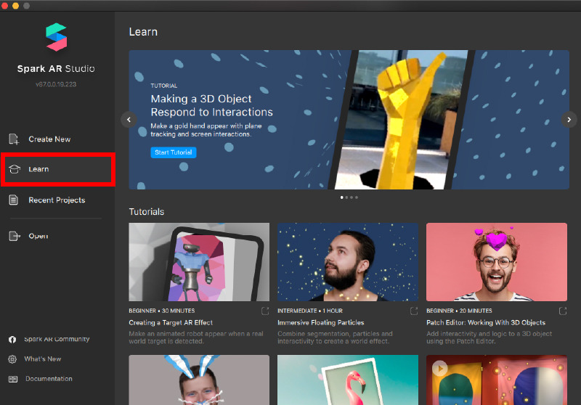Open Patch Editor: Working With 3D Objects title
The height and width of the screenshot is (405, 581).
(x=486, y=322)
